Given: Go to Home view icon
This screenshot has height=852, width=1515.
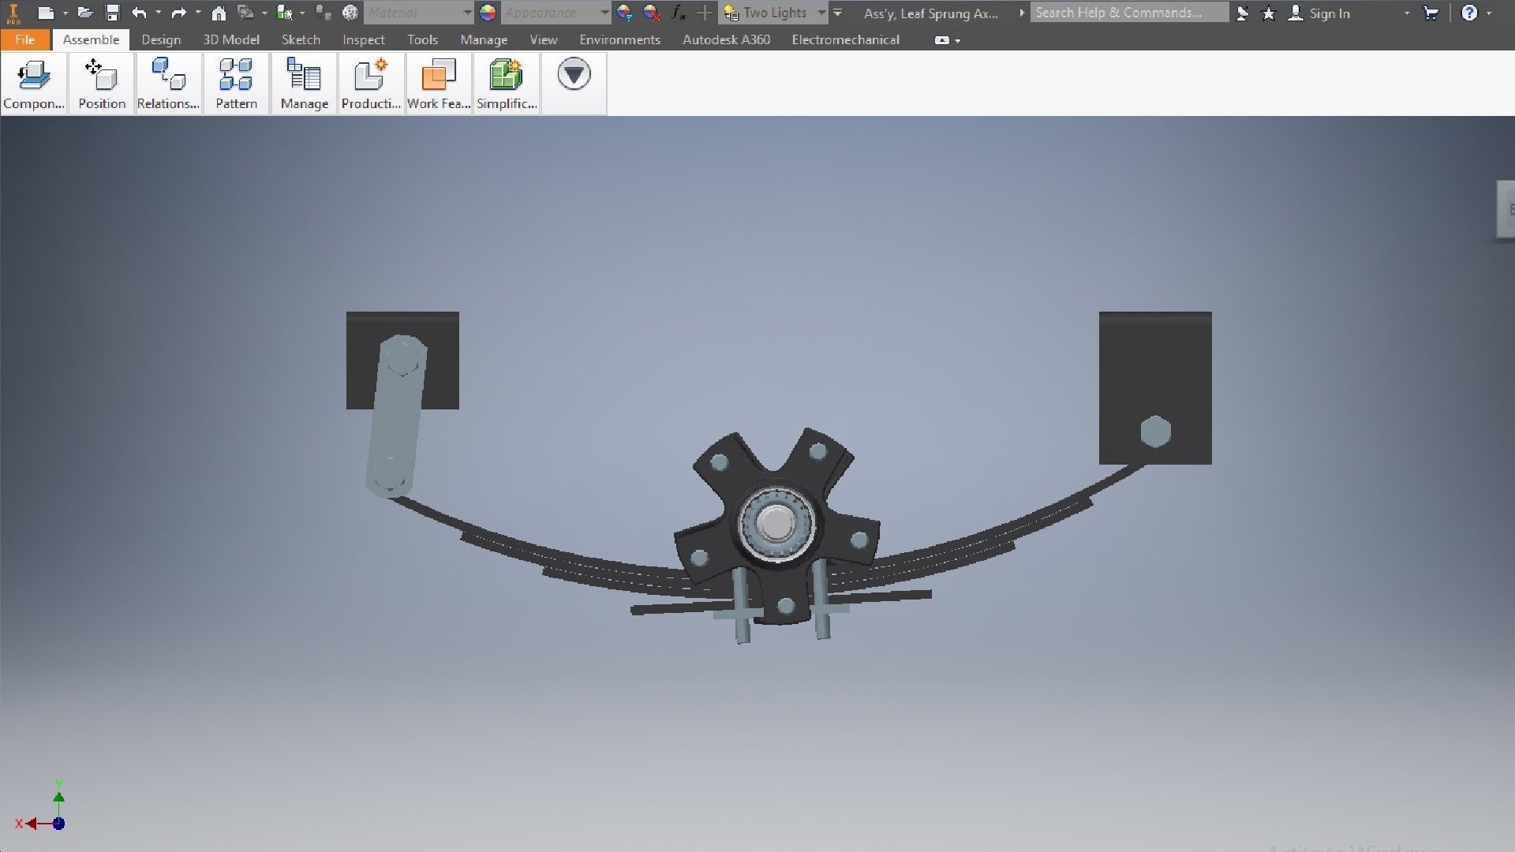Looking at the screenshot, I should (219, 13).
